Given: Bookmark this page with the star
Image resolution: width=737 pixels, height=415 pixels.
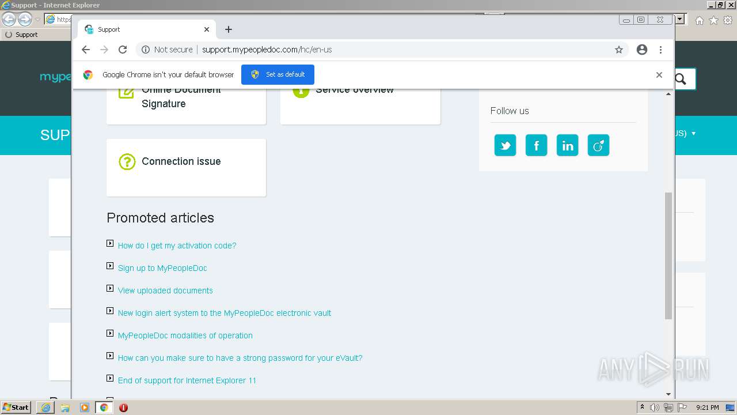Looking at the screenshot, I should coord(619,50).
